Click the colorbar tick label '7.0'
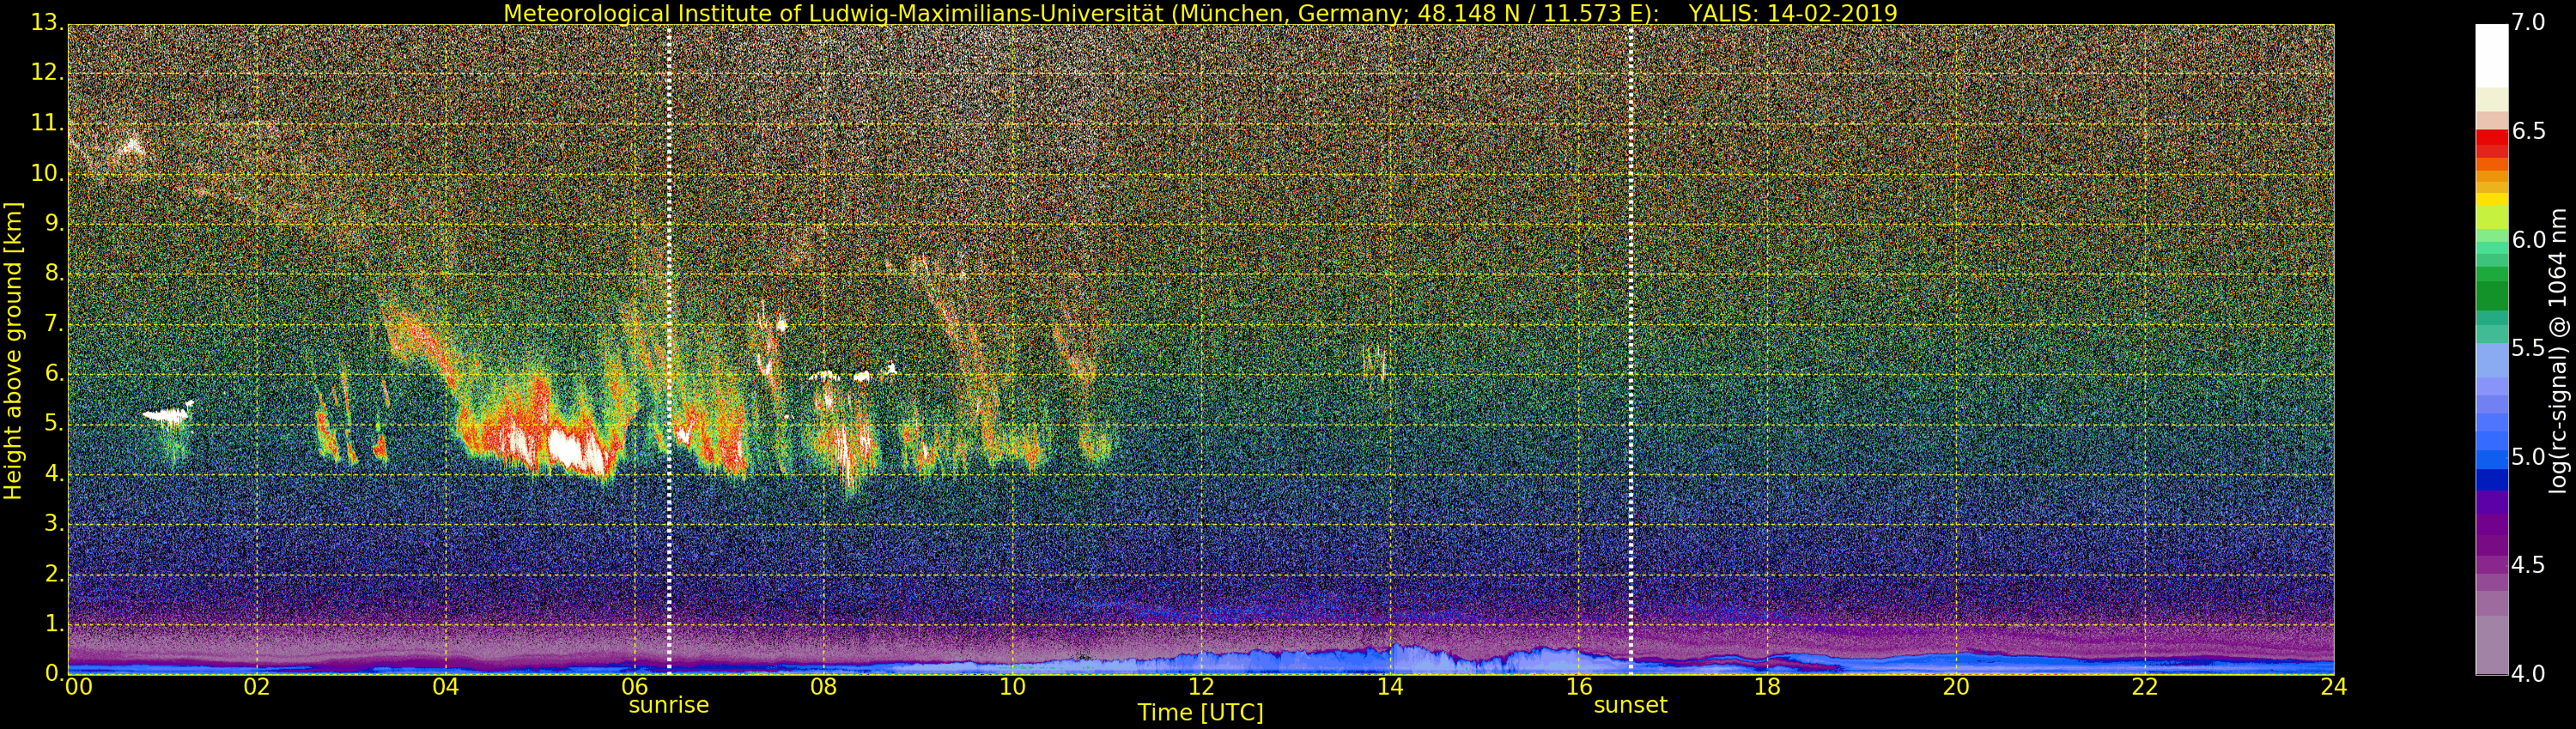The height and width of the screenshot is (729, 2576). coord(2529,23)
